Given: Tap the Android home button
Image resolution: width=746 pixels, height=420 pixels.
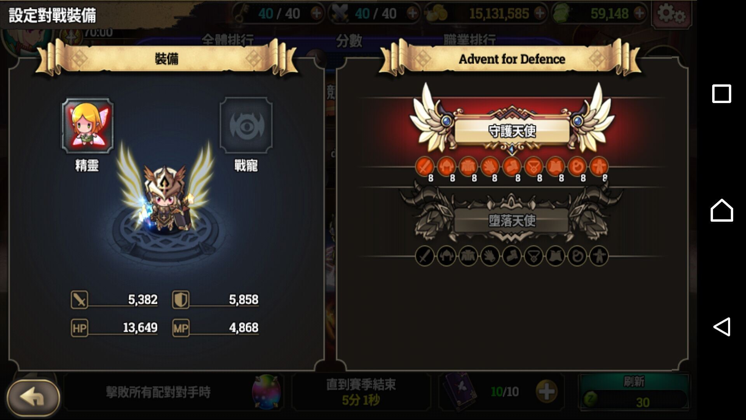Looking at the screenshot, I should tap(722, 210).
